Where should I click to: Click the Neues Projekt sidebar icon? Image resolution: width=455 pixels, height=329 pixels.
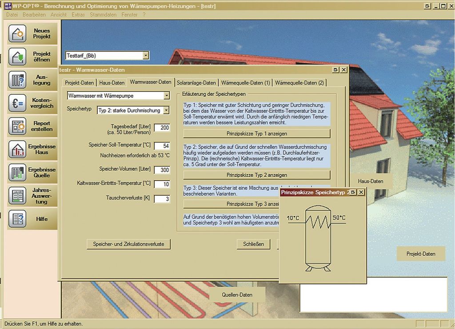18,34
